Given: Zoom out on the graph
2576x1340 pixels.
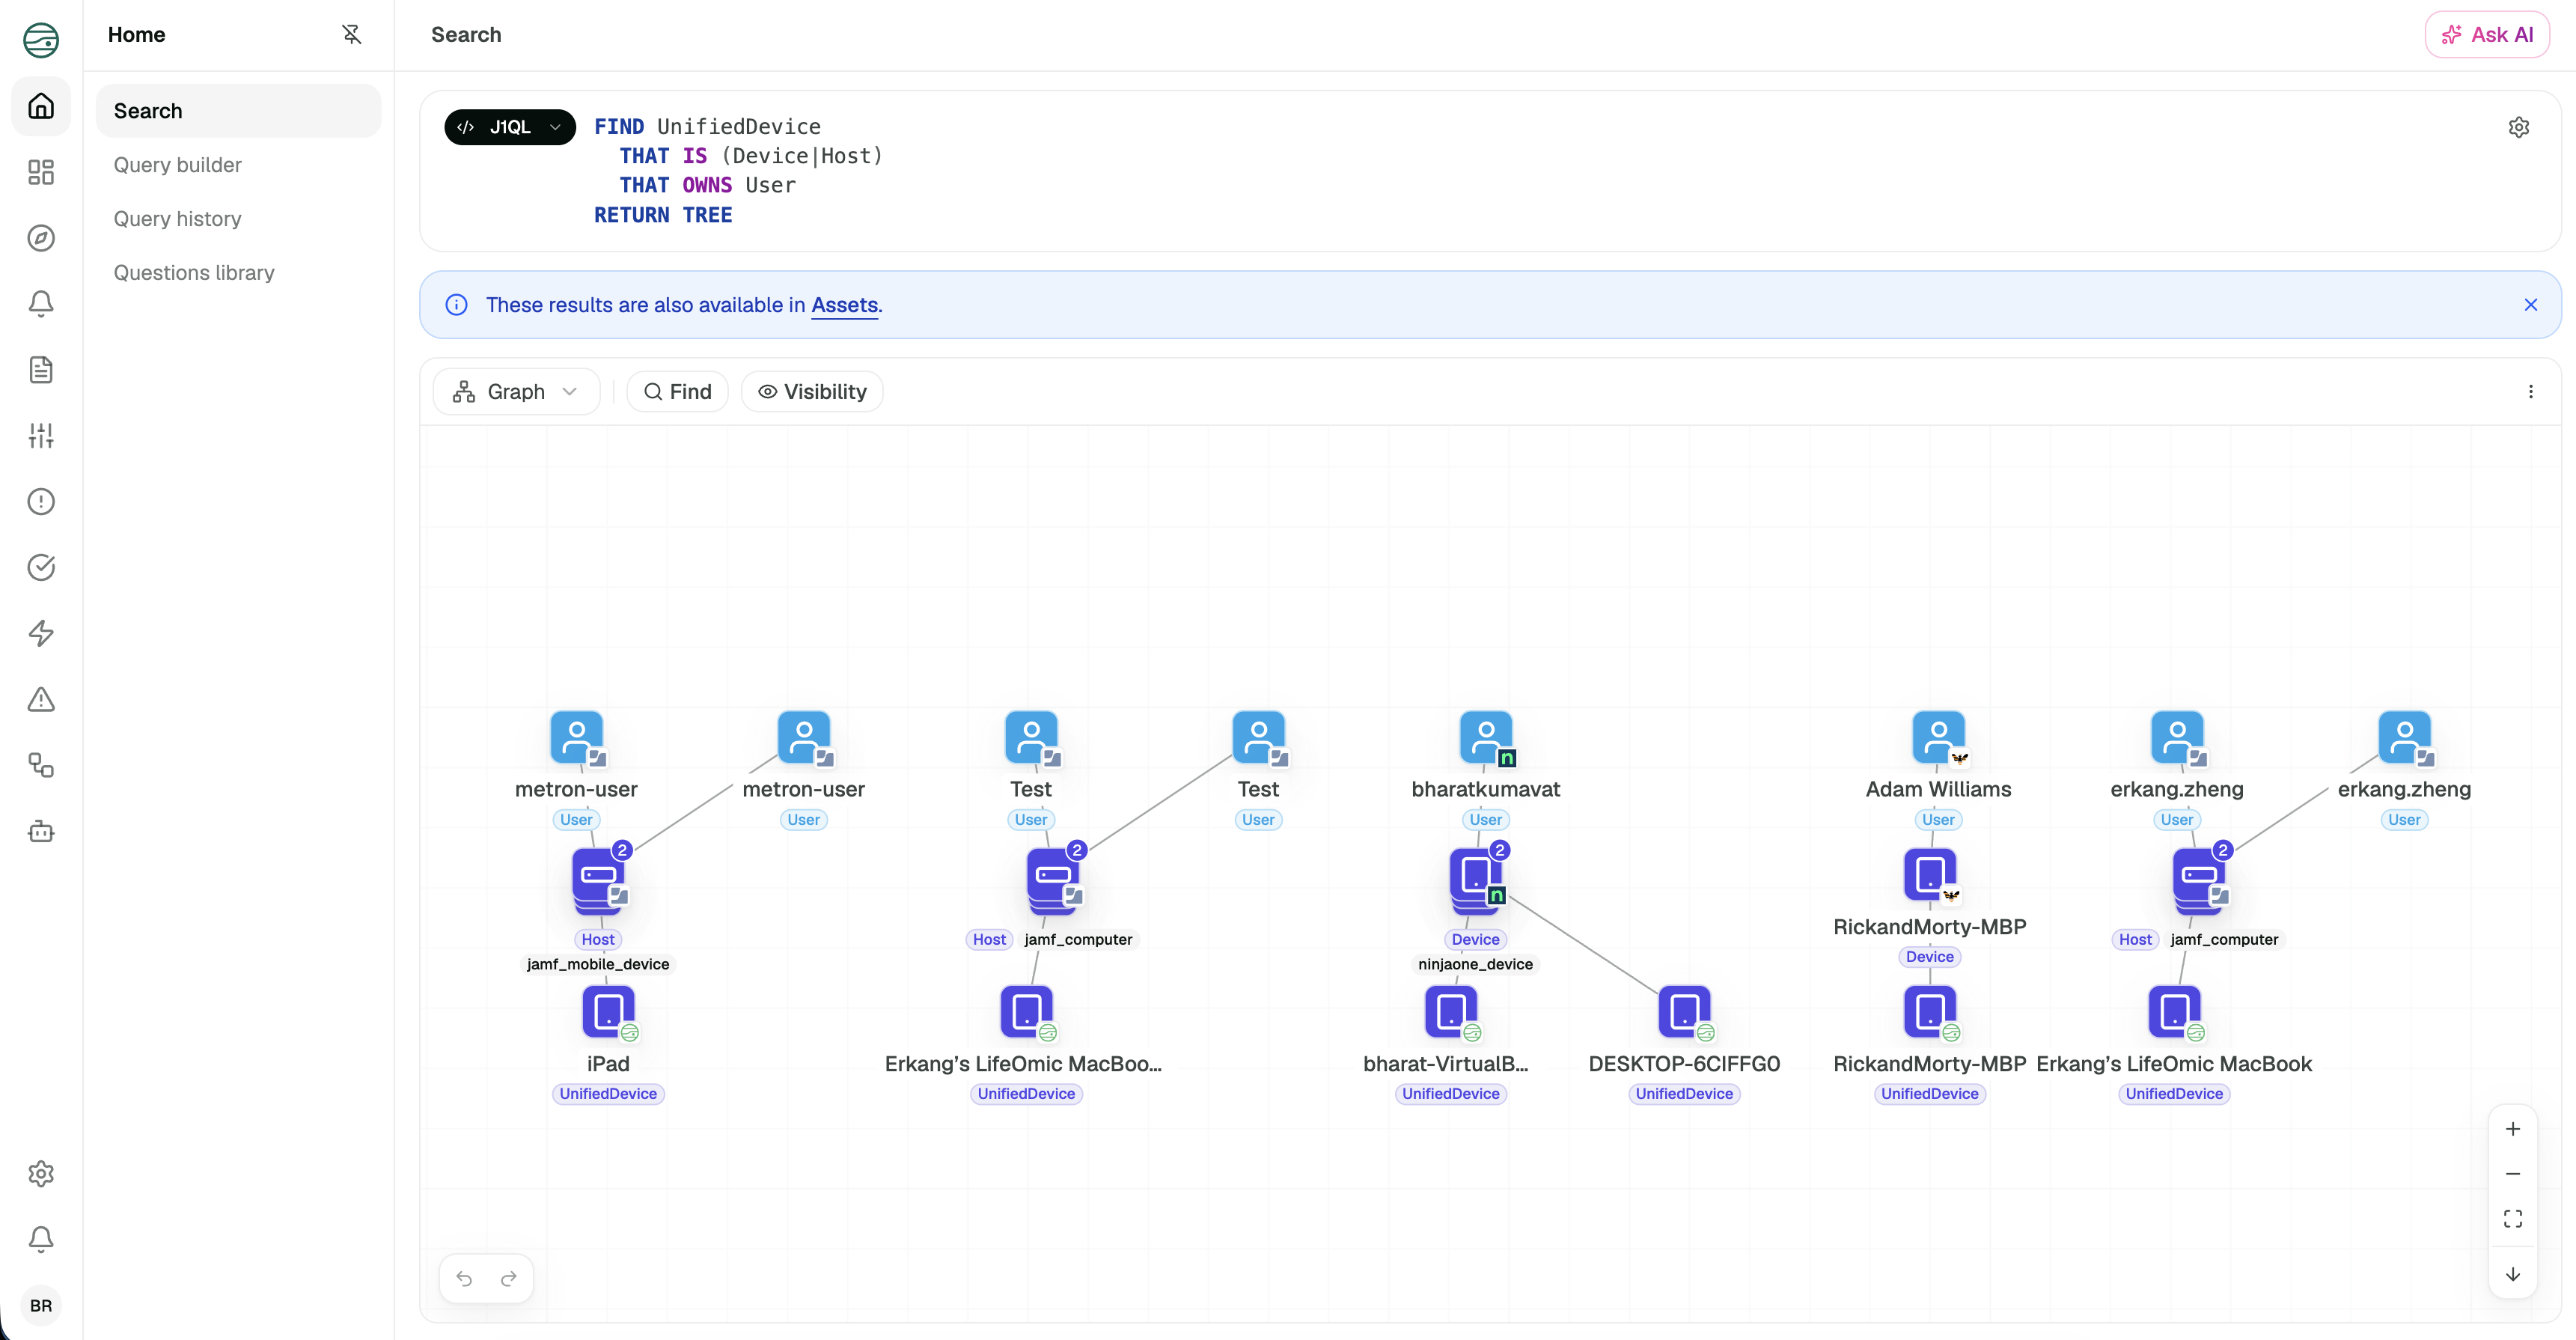Looking at the screenshot, I should tap(2512, 1173).
